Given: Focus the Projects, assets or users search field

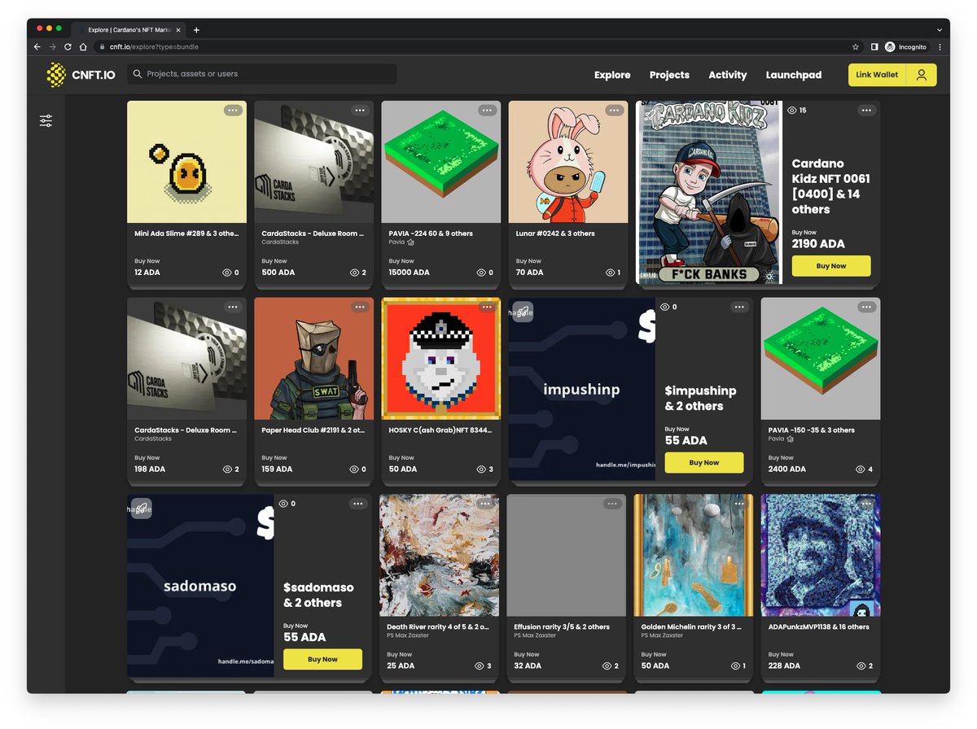Looking at the screenshot, I should (x=262, y=74).
